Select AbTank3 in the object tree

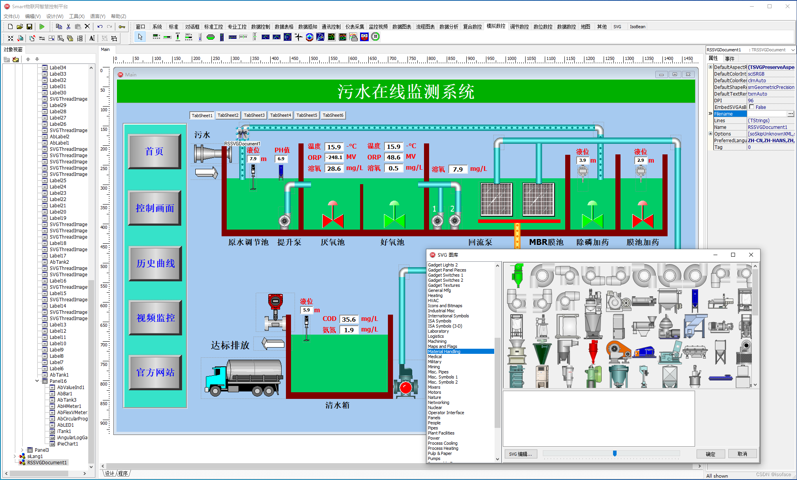click(x=67, y=400)
